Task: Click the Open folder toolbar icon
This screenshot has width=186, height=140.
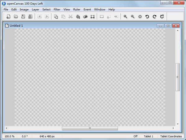Action: pos(16,16)
